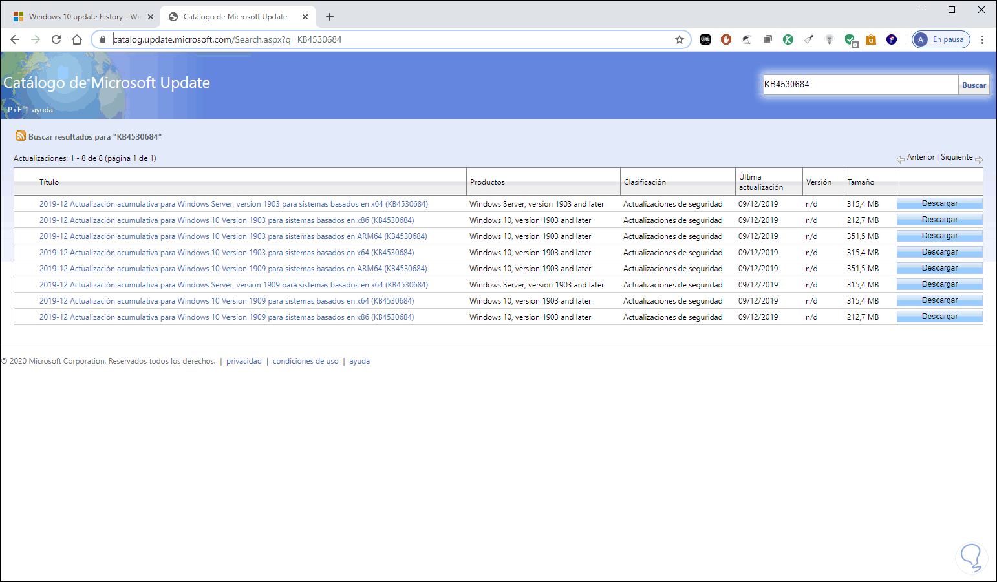Image resolution: width=997 pixels, height=582 pixels.
Task: Open the privacidad footer link
Action: point(244,361)
